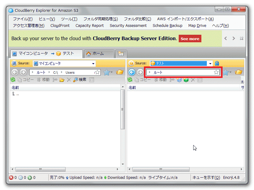
Task: Switch to the マイコンピュータ → テスト tab
Action: [x=47, y=53]
